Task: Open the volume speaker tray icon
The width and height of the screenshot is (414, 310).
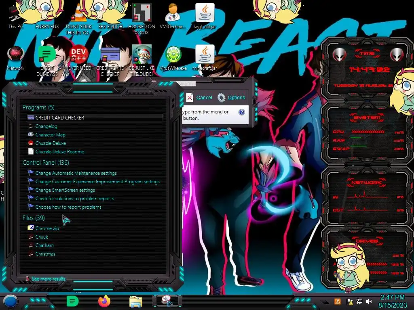Action: point(369,301)
